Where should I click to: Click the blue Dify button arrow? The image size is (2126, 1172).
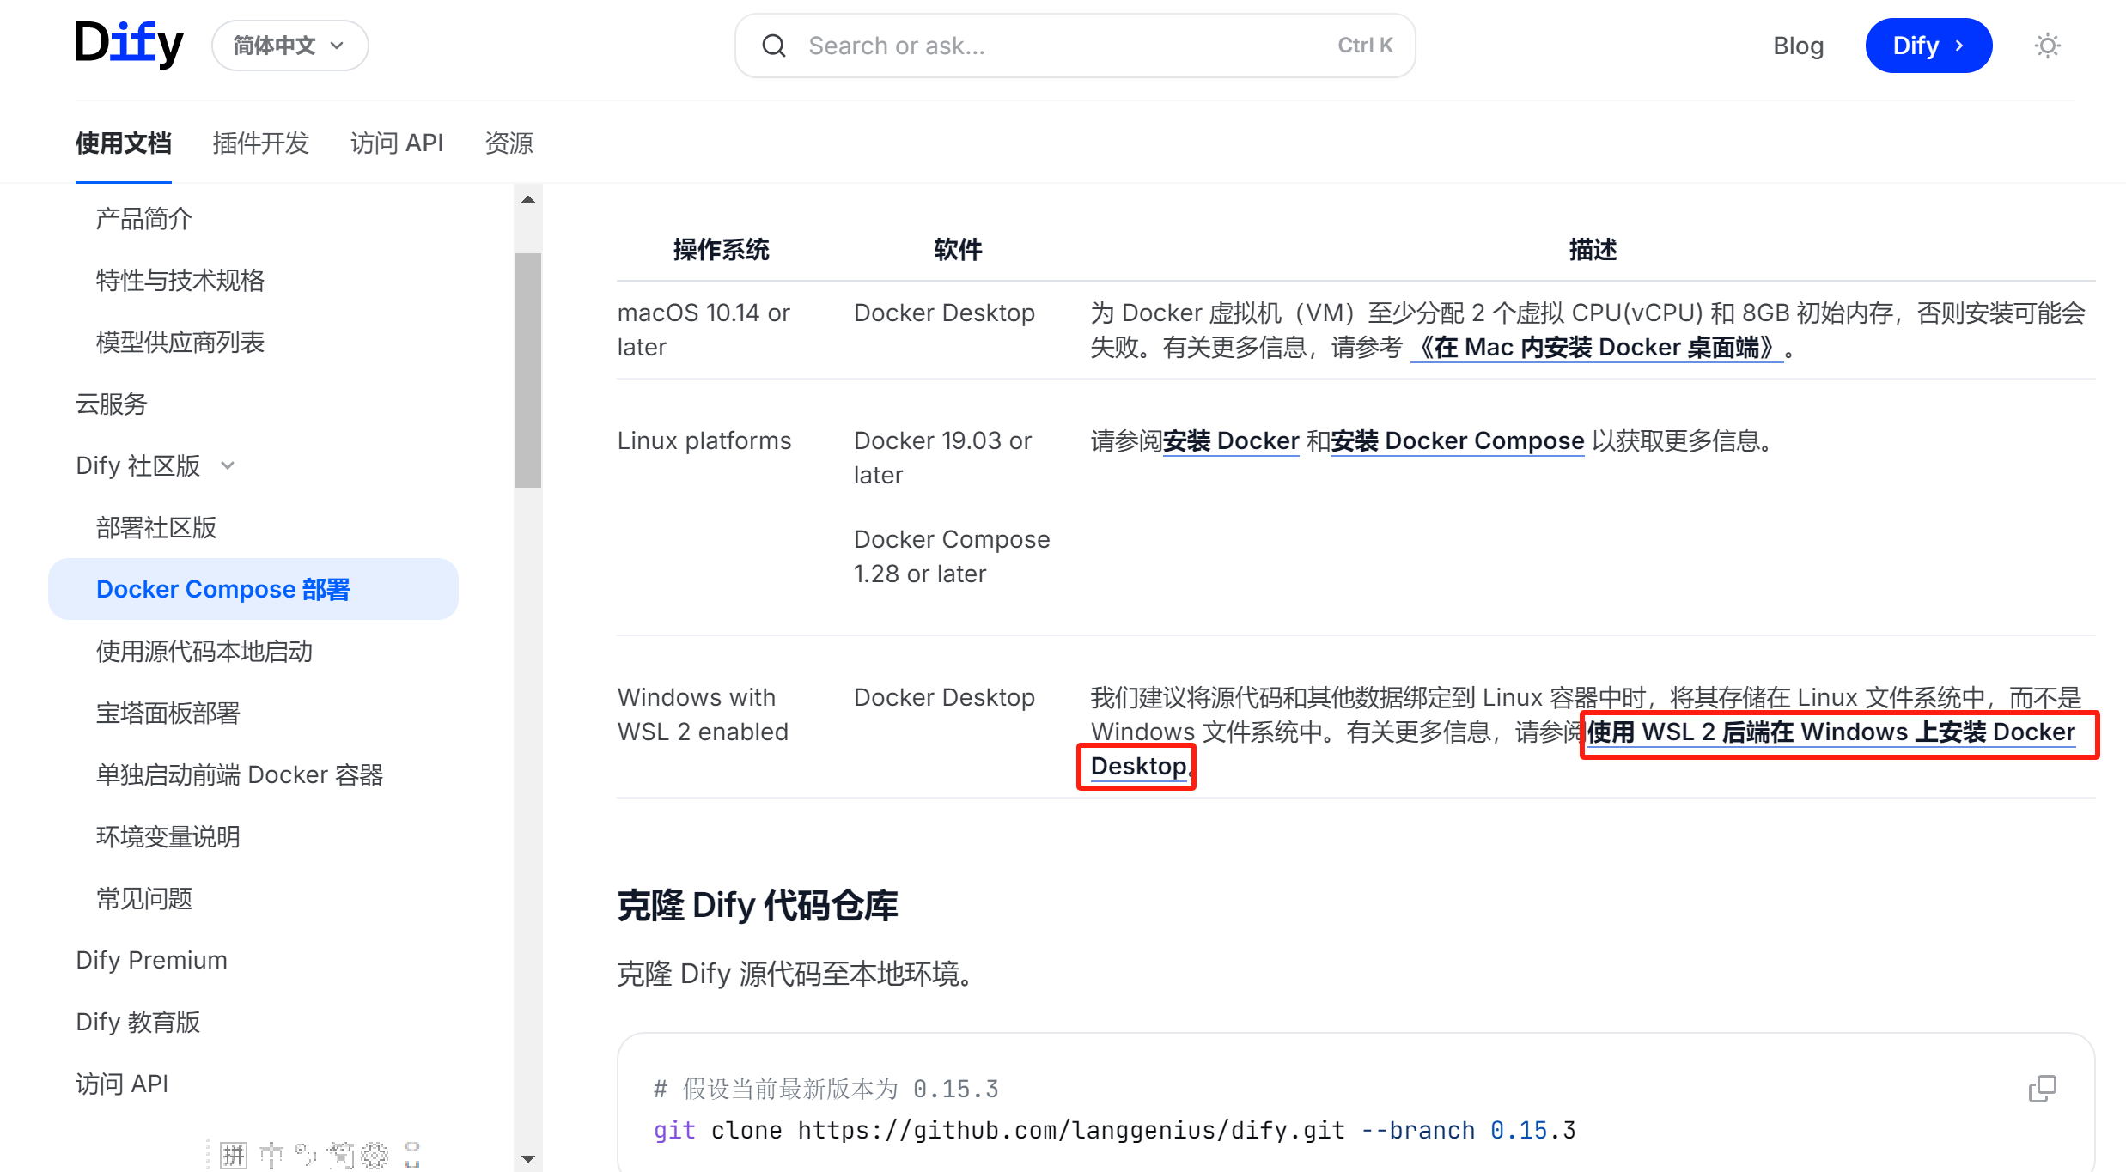(x=1959, y=46)
